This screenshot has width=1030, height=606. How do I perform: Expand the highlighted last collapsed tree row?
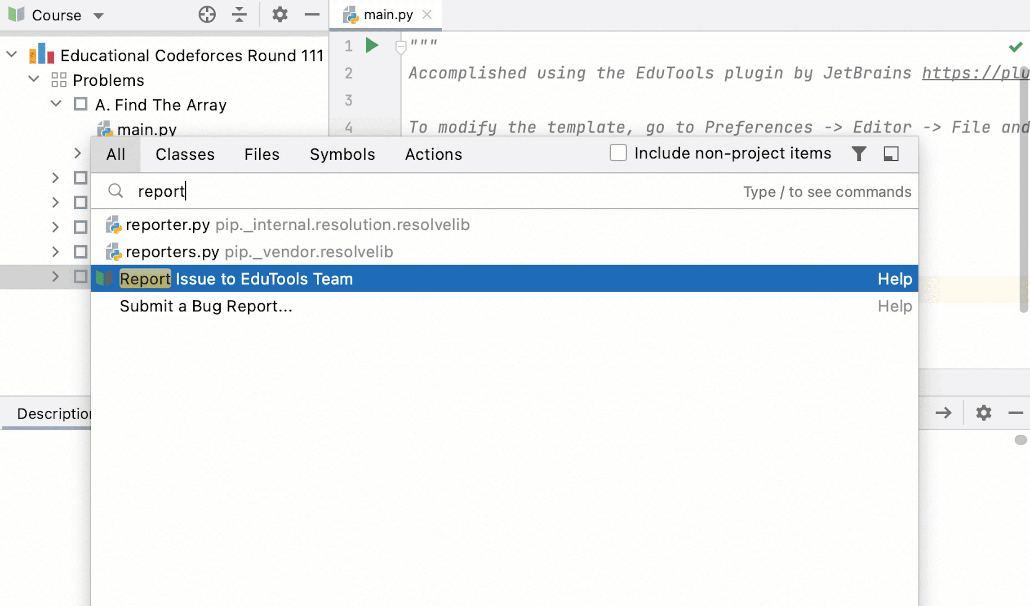(55, 277)
